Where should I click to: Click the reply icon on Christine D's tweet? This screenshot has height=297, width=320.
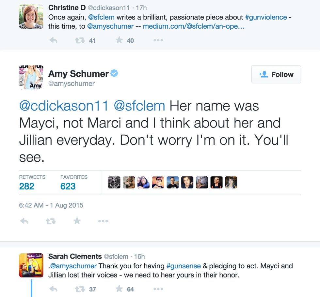54,40
